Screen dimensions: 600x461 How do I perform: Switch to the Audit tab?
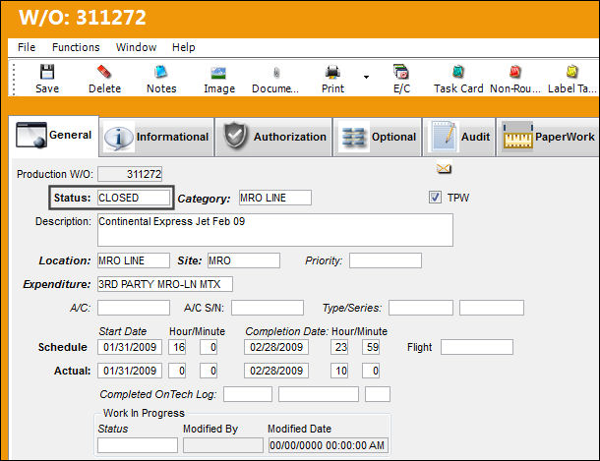click(x=458, y=137)
